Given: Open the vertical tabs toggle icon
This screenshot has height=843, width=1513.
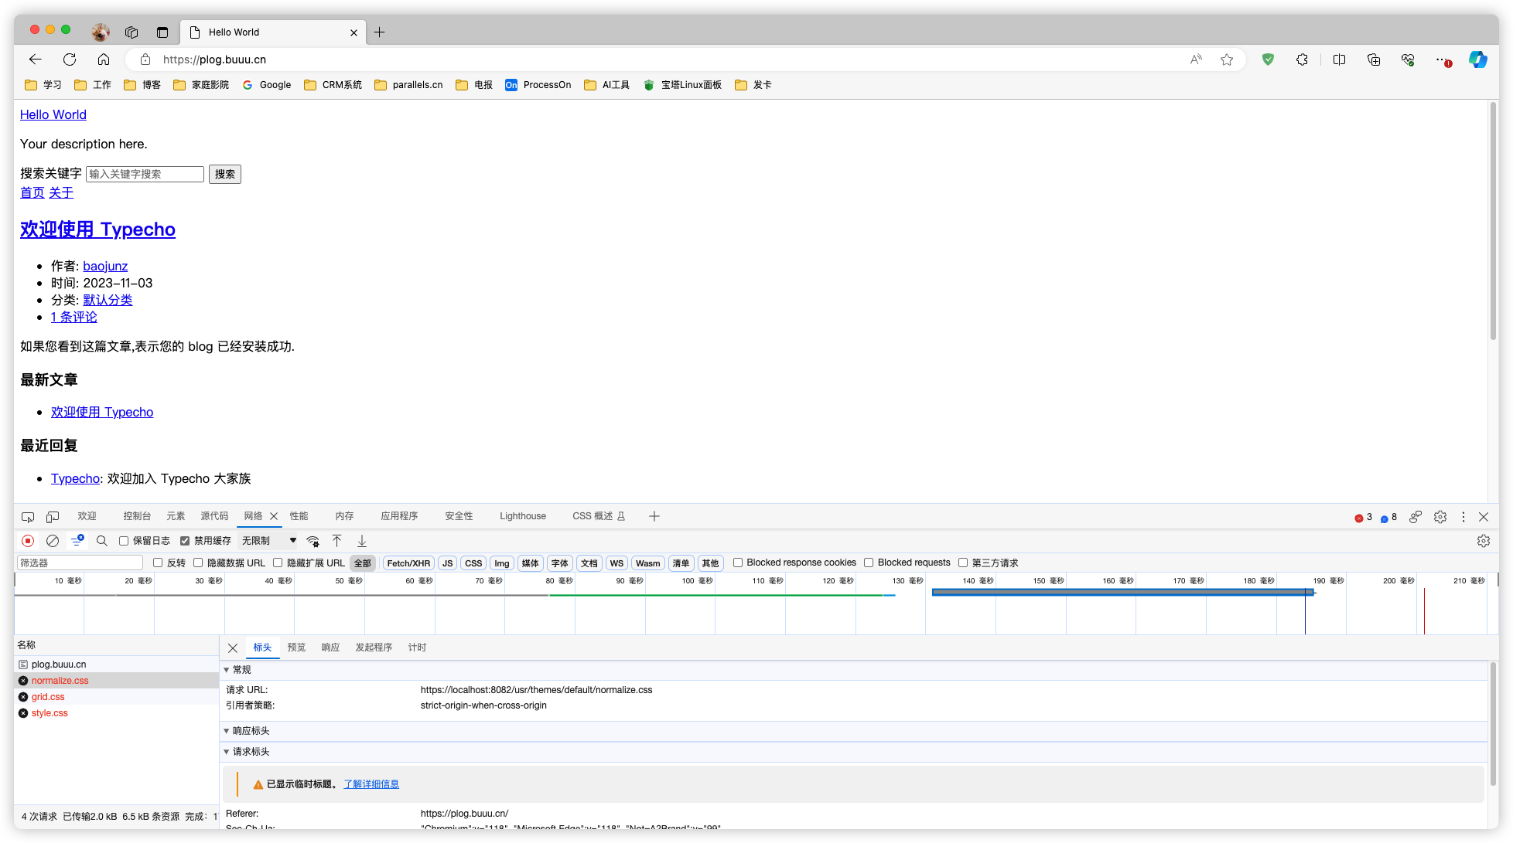Looking at the screenshot, I should click(x=162, y=32).
